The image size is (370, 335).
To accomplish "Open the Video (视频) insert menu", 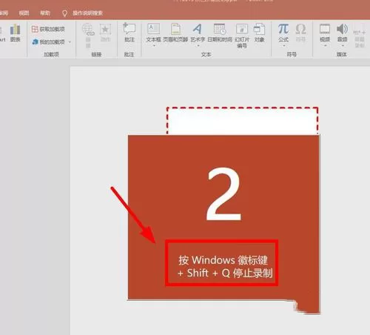I will point(325,33).
